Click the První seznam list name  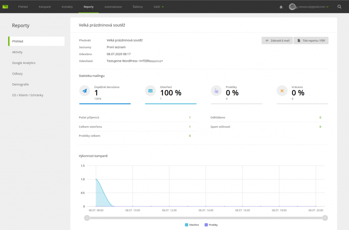116,47
